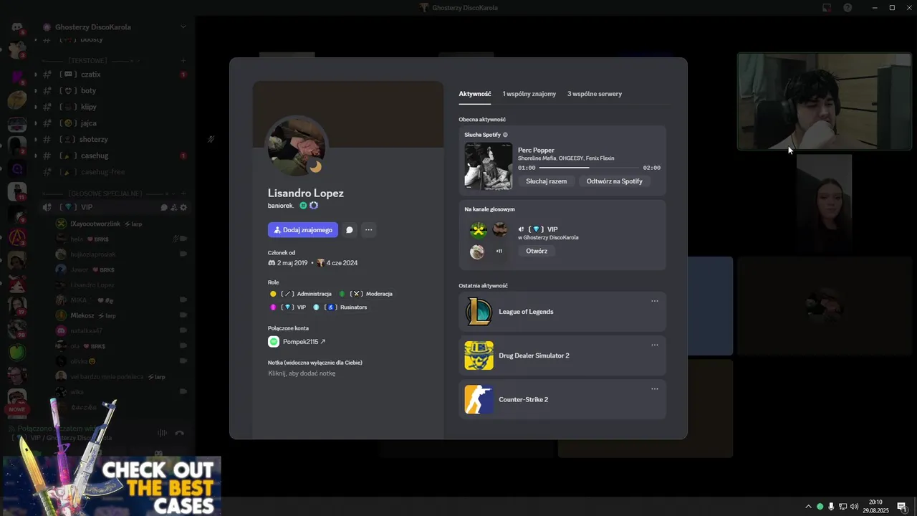This screenshot has height=516, width=917.
Task: Click the microphone tray icon
Action: 831,507
